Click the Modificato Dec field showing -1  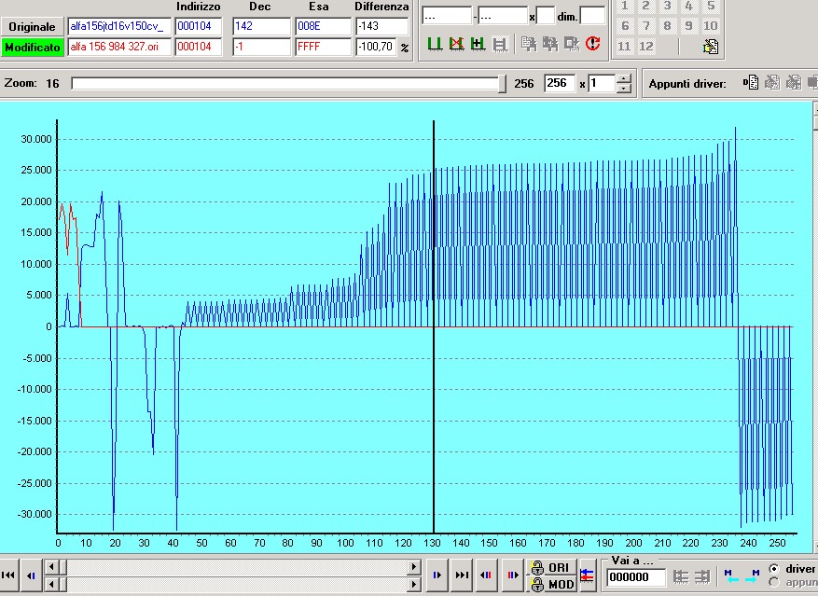261,47
